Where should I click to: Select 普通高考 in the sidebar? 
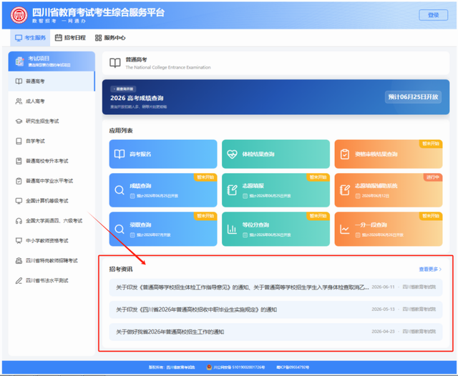(52, 81)
